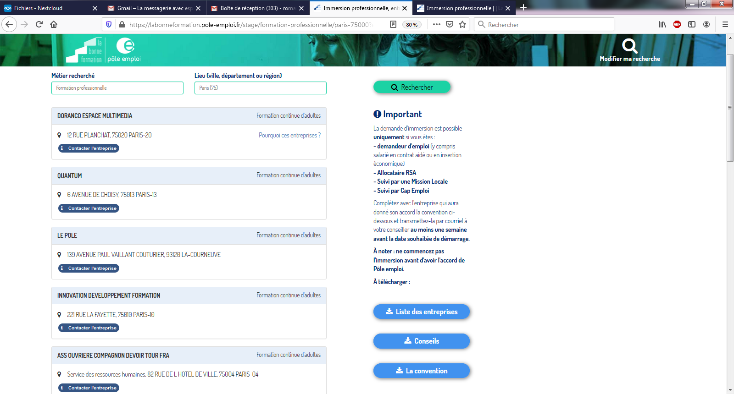The image size is (734, 394).
Task: Click the page vertical scrollbar thumb
Action: coord(730,108)
